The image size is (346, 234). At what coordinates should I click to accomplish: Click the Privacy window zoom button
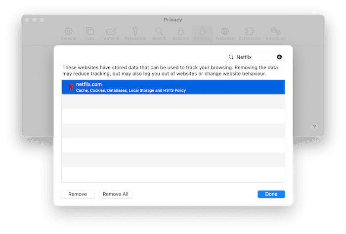pyautogui.click(x=42, y=20)
